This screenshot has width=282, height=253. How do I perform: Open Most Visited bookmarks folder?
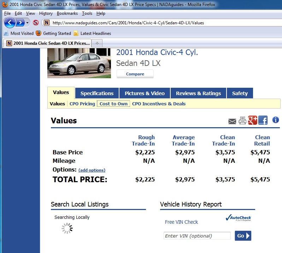click(19, 33)
